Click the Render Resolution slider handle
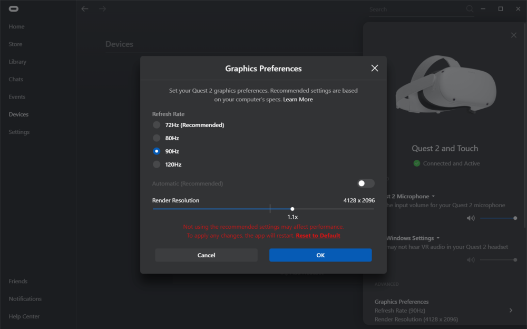 tap(292, 209)
